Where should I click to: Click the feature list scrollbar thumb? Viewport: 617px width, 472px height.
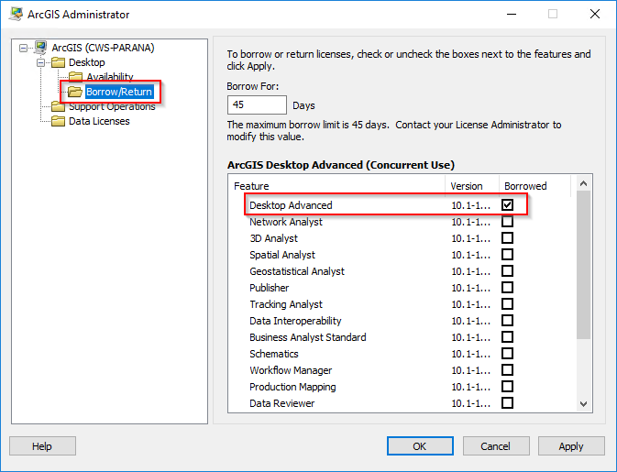[584, 265]
